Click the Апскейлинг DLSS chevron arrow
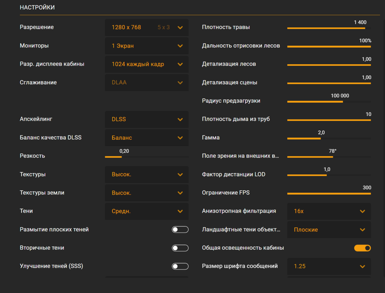The image size is (385, 293). click(180, 119)
